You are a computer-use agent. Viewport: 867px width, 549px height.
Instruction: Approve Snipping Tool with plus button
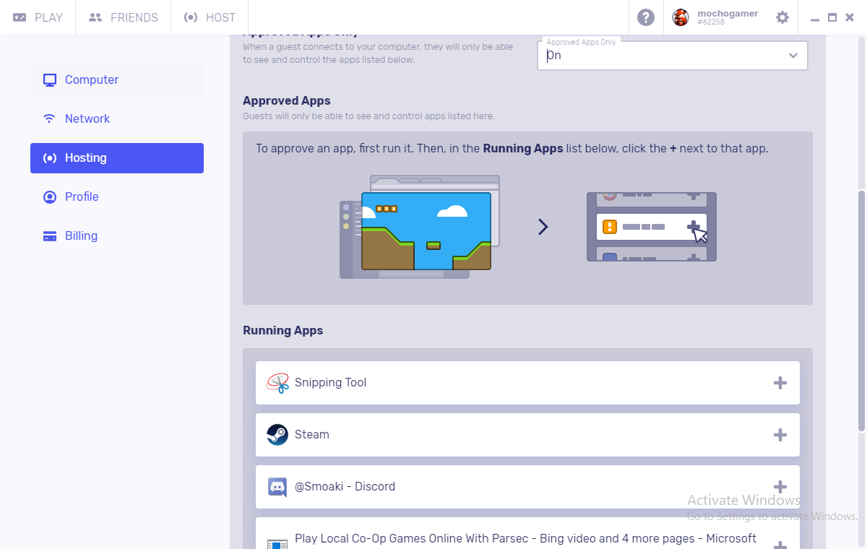[x=780, y=383]
